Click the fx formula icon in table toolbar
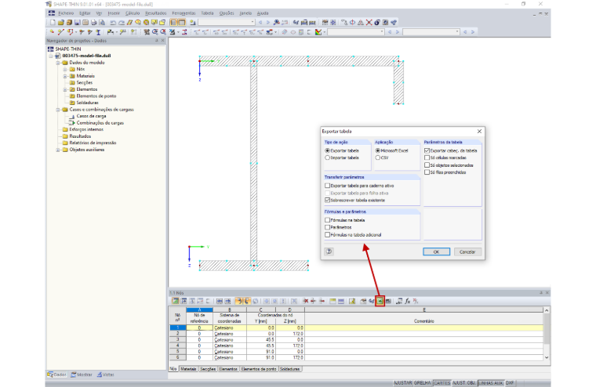 coord(408,301)
